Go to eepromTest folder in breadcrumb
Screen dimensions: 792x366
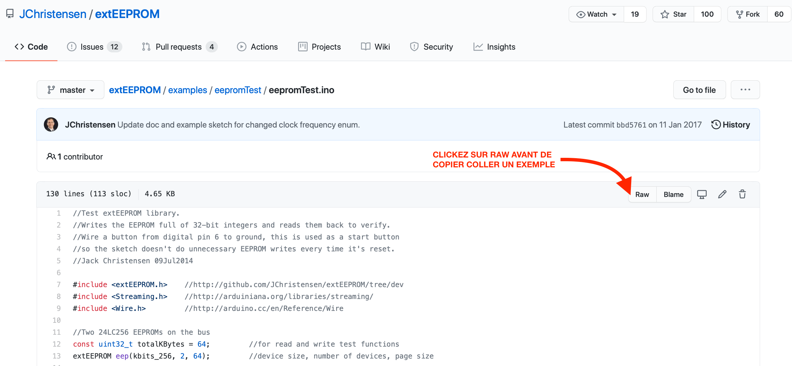pos(238,90)
